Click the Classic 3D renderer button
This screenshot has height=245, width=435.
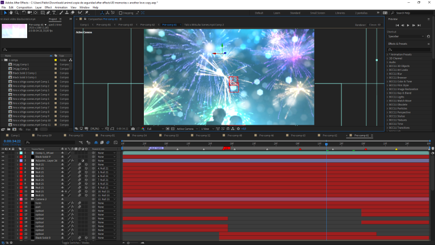pos(375,25)
